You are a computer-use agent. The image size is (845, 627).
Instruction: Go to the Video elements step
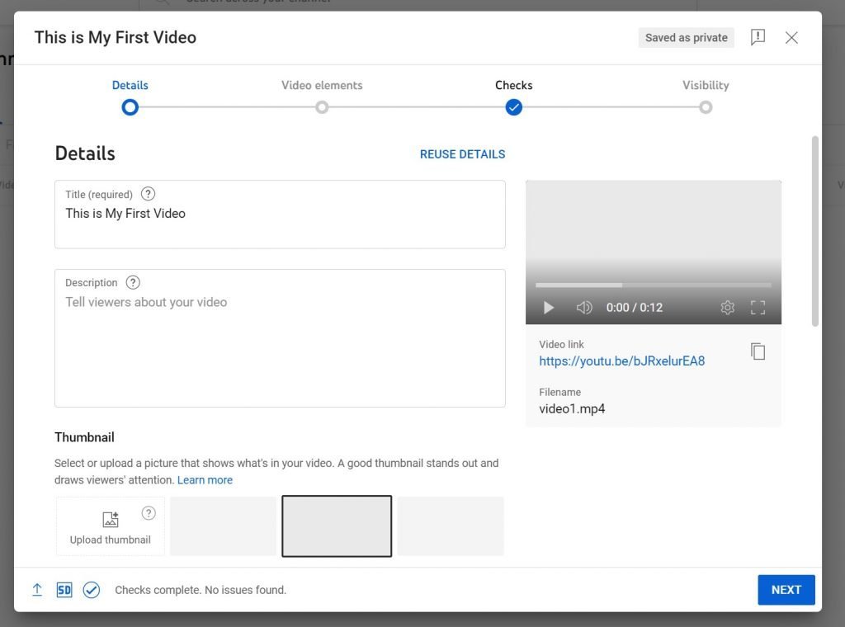322,106
